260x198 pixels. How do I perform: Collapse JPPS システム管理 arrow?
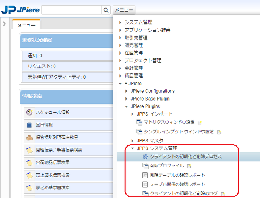(132, 148)
